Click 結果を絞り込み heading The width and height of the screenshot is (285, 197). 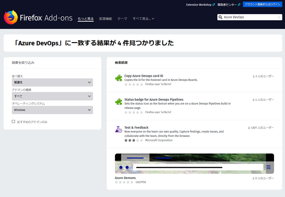[x=23, y=63]
